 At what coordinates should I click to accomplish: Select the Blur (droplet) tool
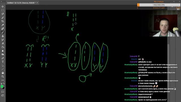[3, 51]
